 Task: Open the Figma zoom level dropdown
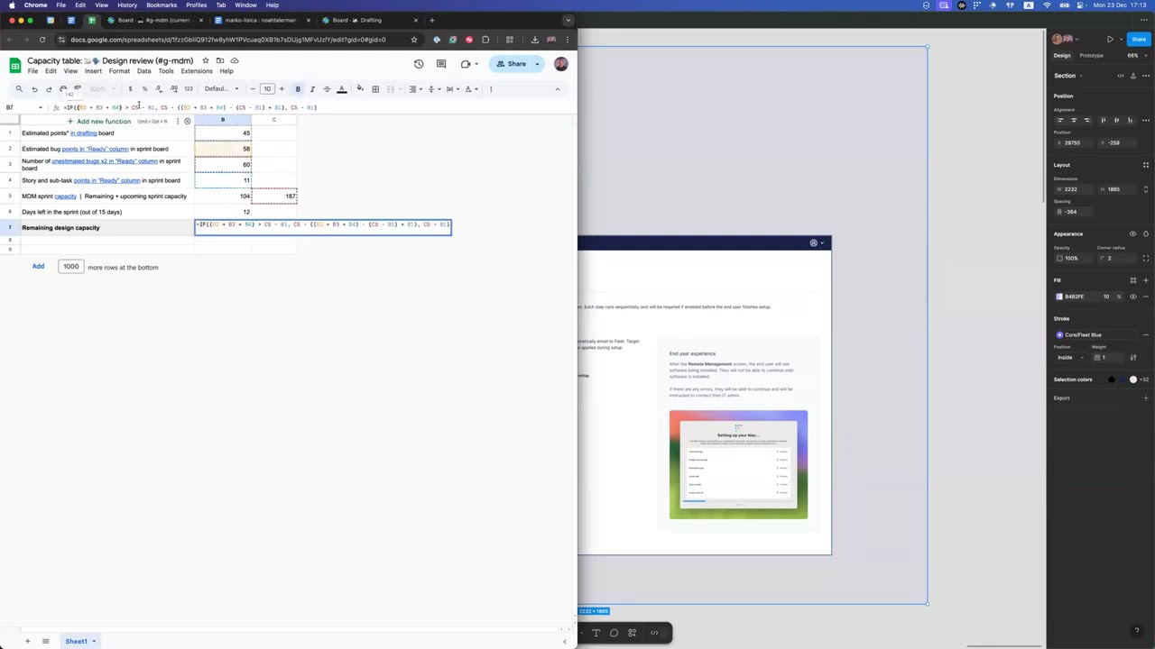pos(1133,56)
